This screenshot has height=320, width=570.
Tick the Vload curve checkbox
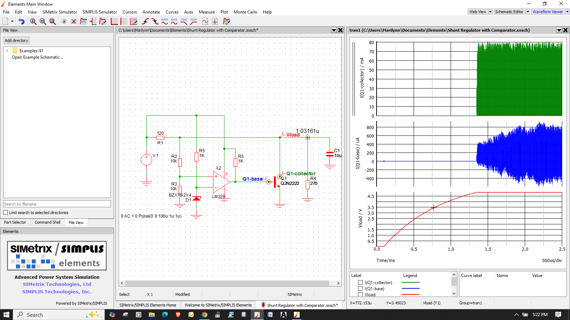coord(360,294)
